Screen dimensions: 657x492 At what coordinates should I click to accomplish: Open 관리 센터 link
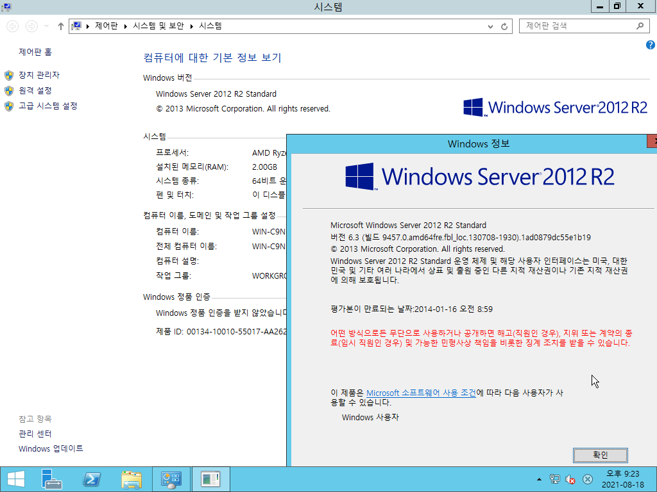[35, 434]
